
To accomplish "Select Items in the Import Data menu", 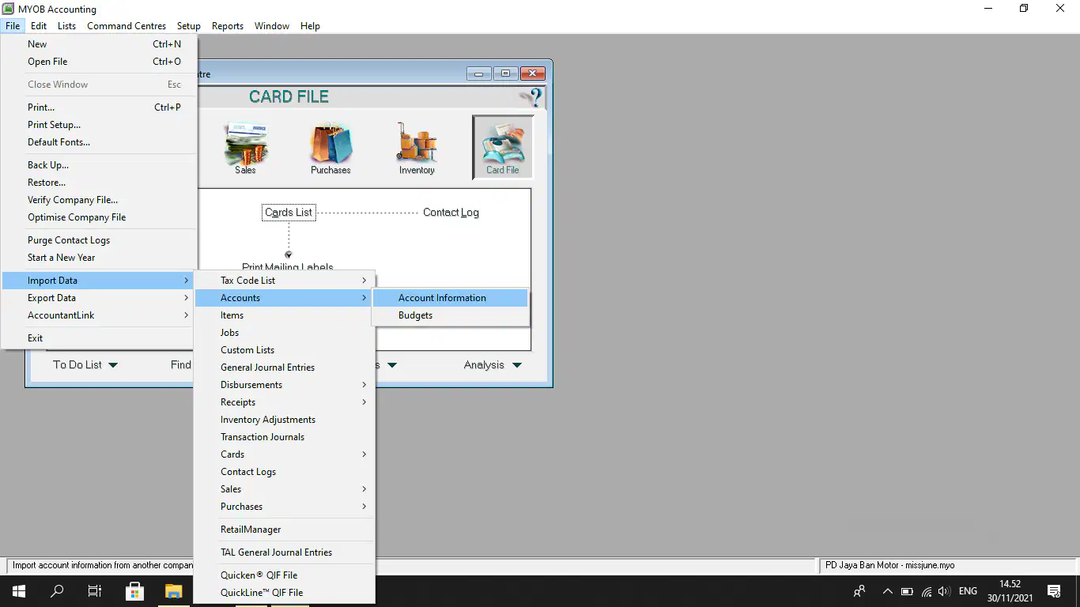I will tap(285, 315).
